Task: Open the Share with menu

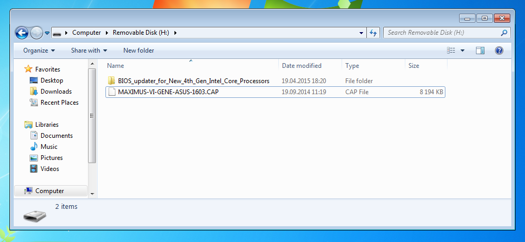Action: pos(89,51)
